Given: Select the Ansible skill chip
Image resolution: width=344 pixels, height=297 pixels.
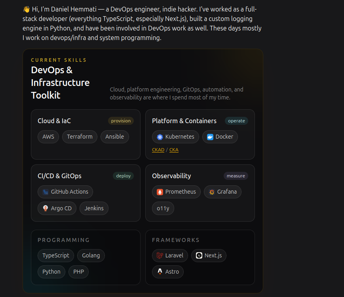Looking at the screenshot, I should point(114,137).
